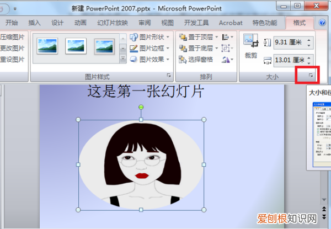Open the Acrobat tab

231,23
